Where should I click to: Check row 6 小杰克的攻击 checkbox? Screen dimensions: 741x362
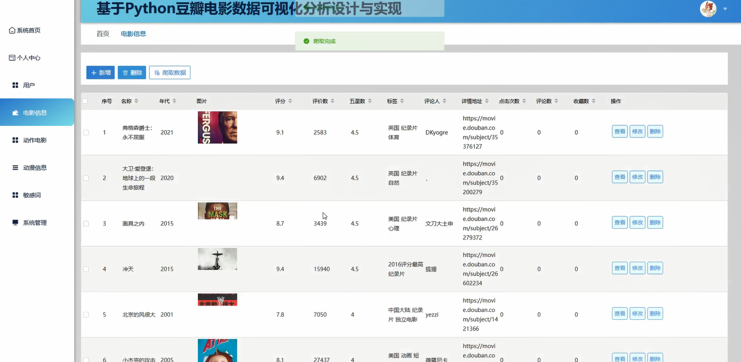(x=86, y=359)
